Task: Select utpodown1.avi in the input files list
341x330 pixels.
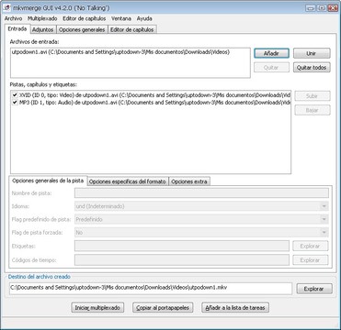Action: pos(120,52)
